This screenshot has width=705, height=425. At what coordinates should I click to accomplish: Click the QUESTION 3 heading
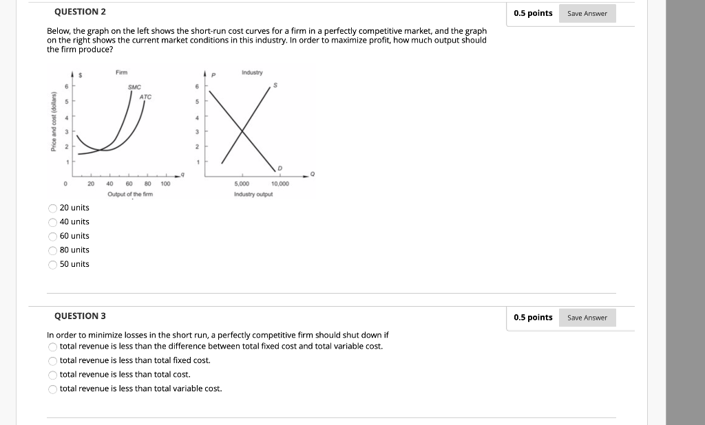coord(81,316)
